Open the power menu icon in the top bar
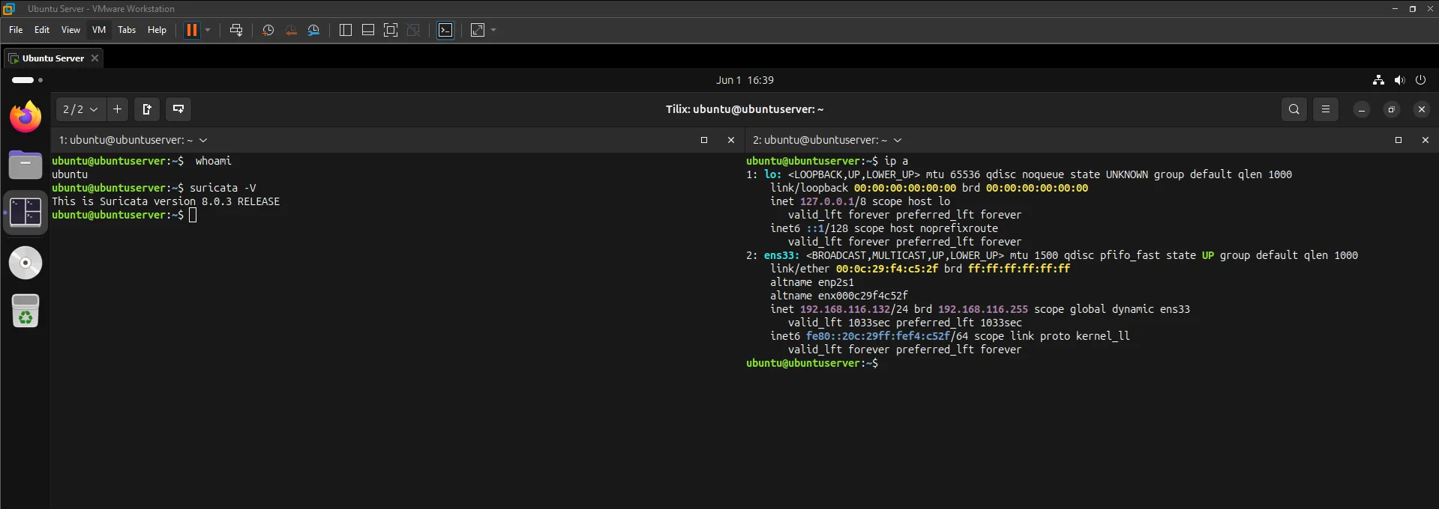Viewport: 1439px width, 509px height. click(x=1420, y=80)
